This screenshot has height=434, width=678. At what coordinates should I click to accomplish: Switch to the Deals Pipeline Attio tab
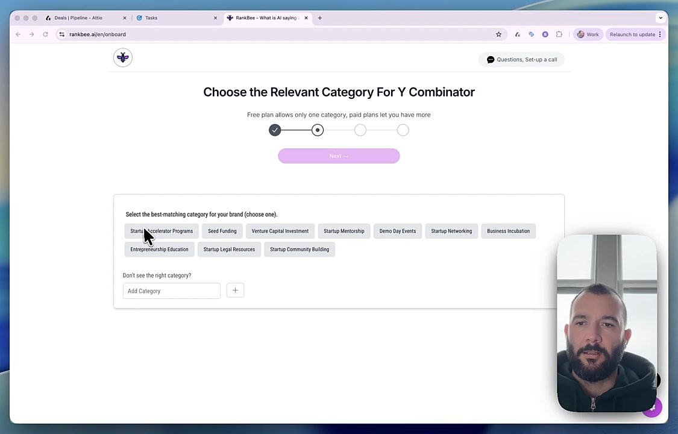click(x=78, y=18)
